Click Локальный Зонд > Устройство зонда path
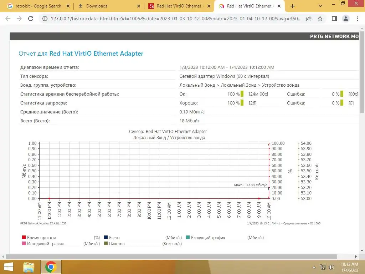 tap(239, 85)
